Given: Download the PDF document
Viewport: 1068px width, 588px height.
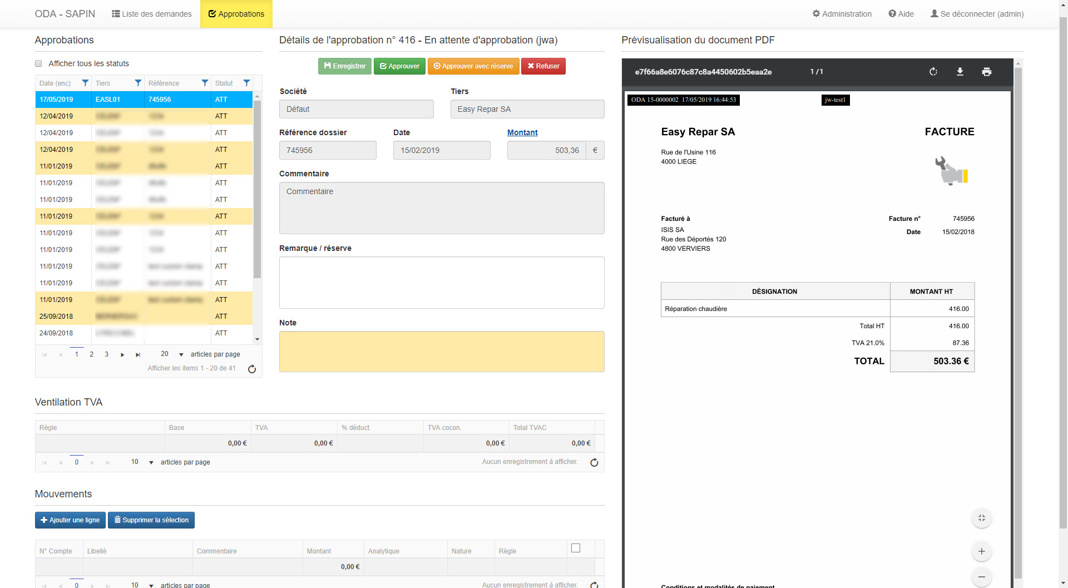Looking at the screenshot, I should (x=960, y=72).
